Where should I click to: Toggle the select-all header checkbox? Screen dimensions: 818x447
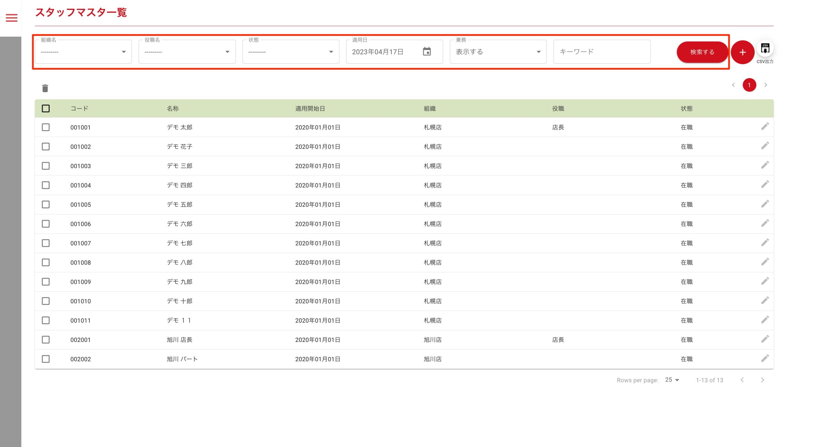pos(46,109)
